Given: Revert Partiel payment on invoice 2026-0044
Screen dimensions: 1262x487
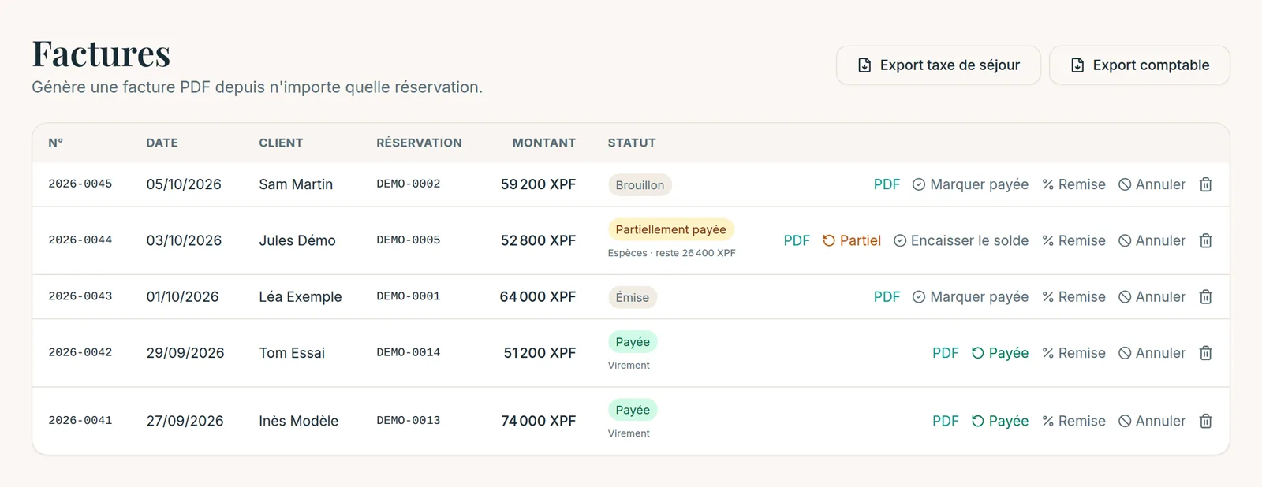Looking at the screenshot, I should pos(852,240).
